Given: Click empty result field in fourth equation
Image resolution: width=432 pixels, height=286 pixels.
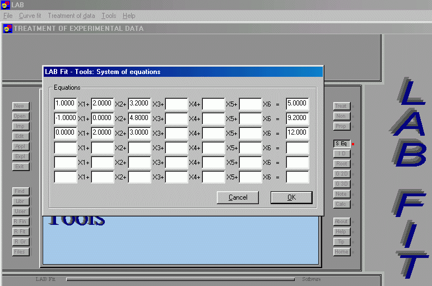Looking at the screenshot, I should pyautogui.click(x=298, y=147).
